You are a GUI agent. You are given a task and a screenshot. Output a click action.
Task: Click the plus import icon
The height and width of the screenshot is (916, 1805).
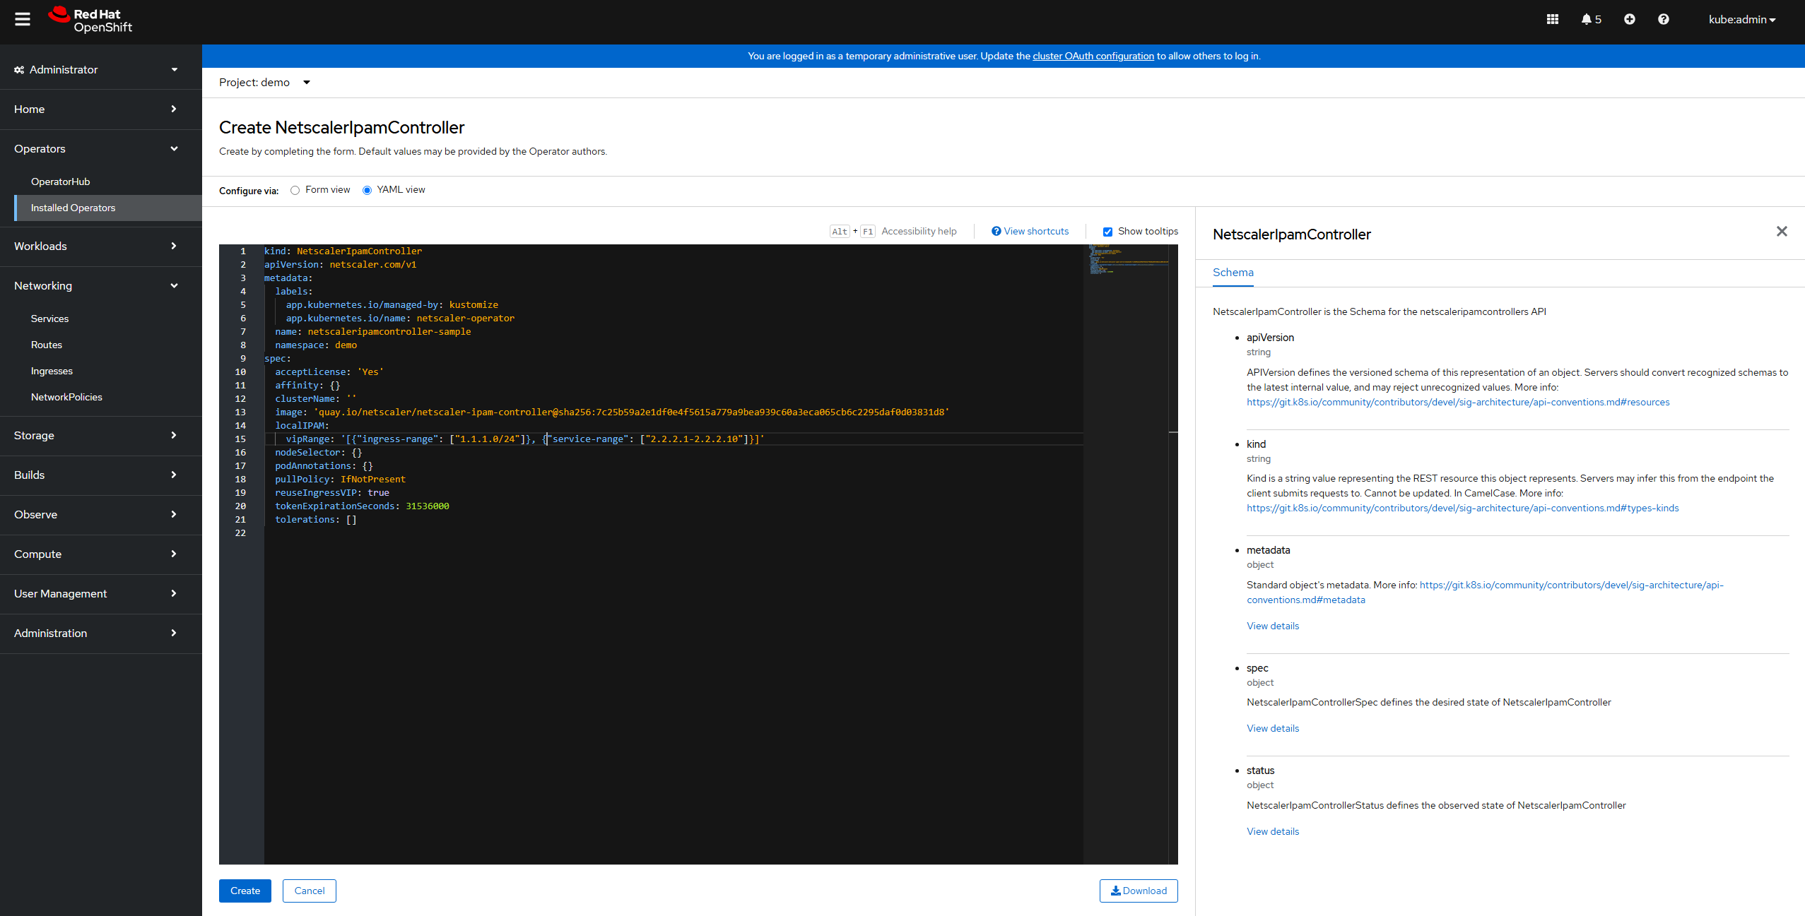pos(1629,20)
